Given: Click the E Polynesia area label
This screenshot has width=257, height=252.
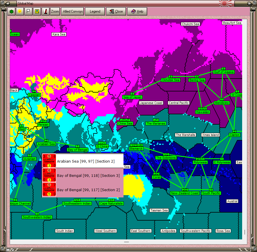Looking at the screenshot, I should coord(222,162).
